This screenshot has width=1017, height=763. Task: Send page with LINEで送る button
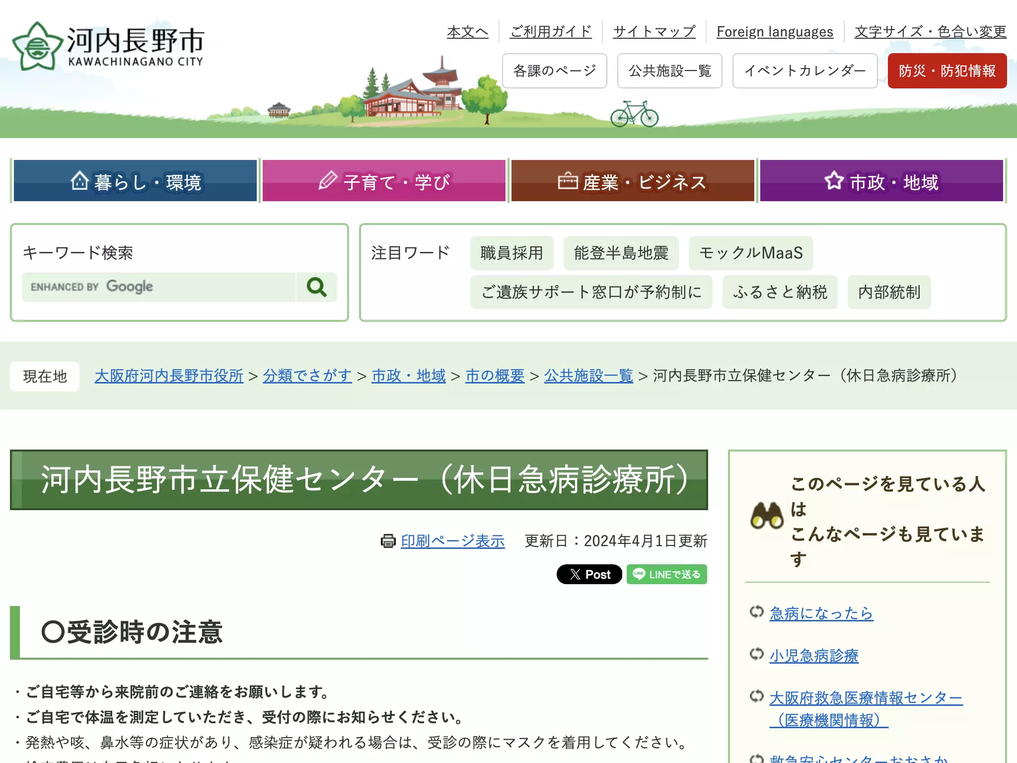tap(666, 574)
